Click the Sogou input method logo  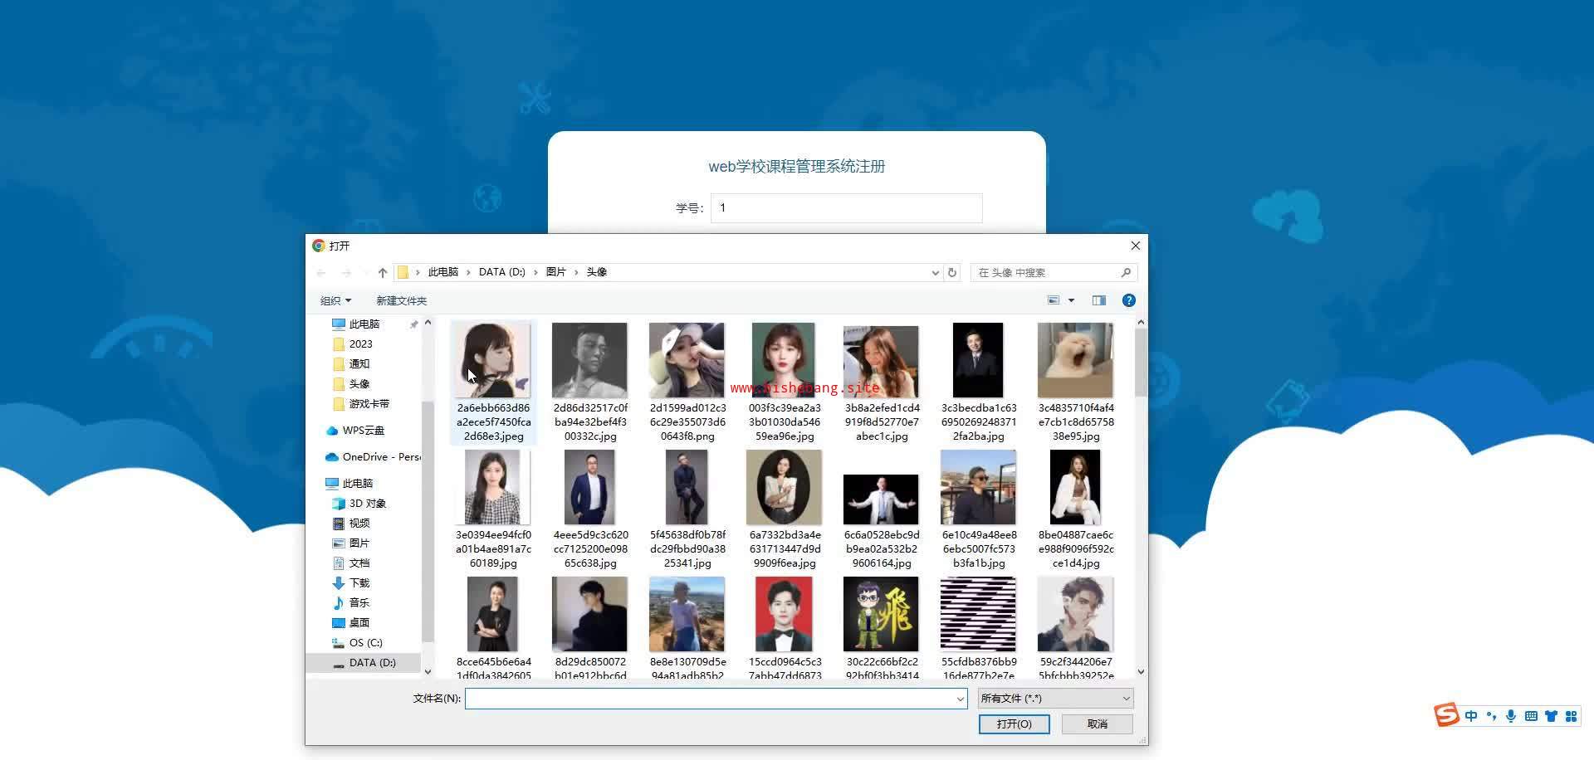(1447, 714)
